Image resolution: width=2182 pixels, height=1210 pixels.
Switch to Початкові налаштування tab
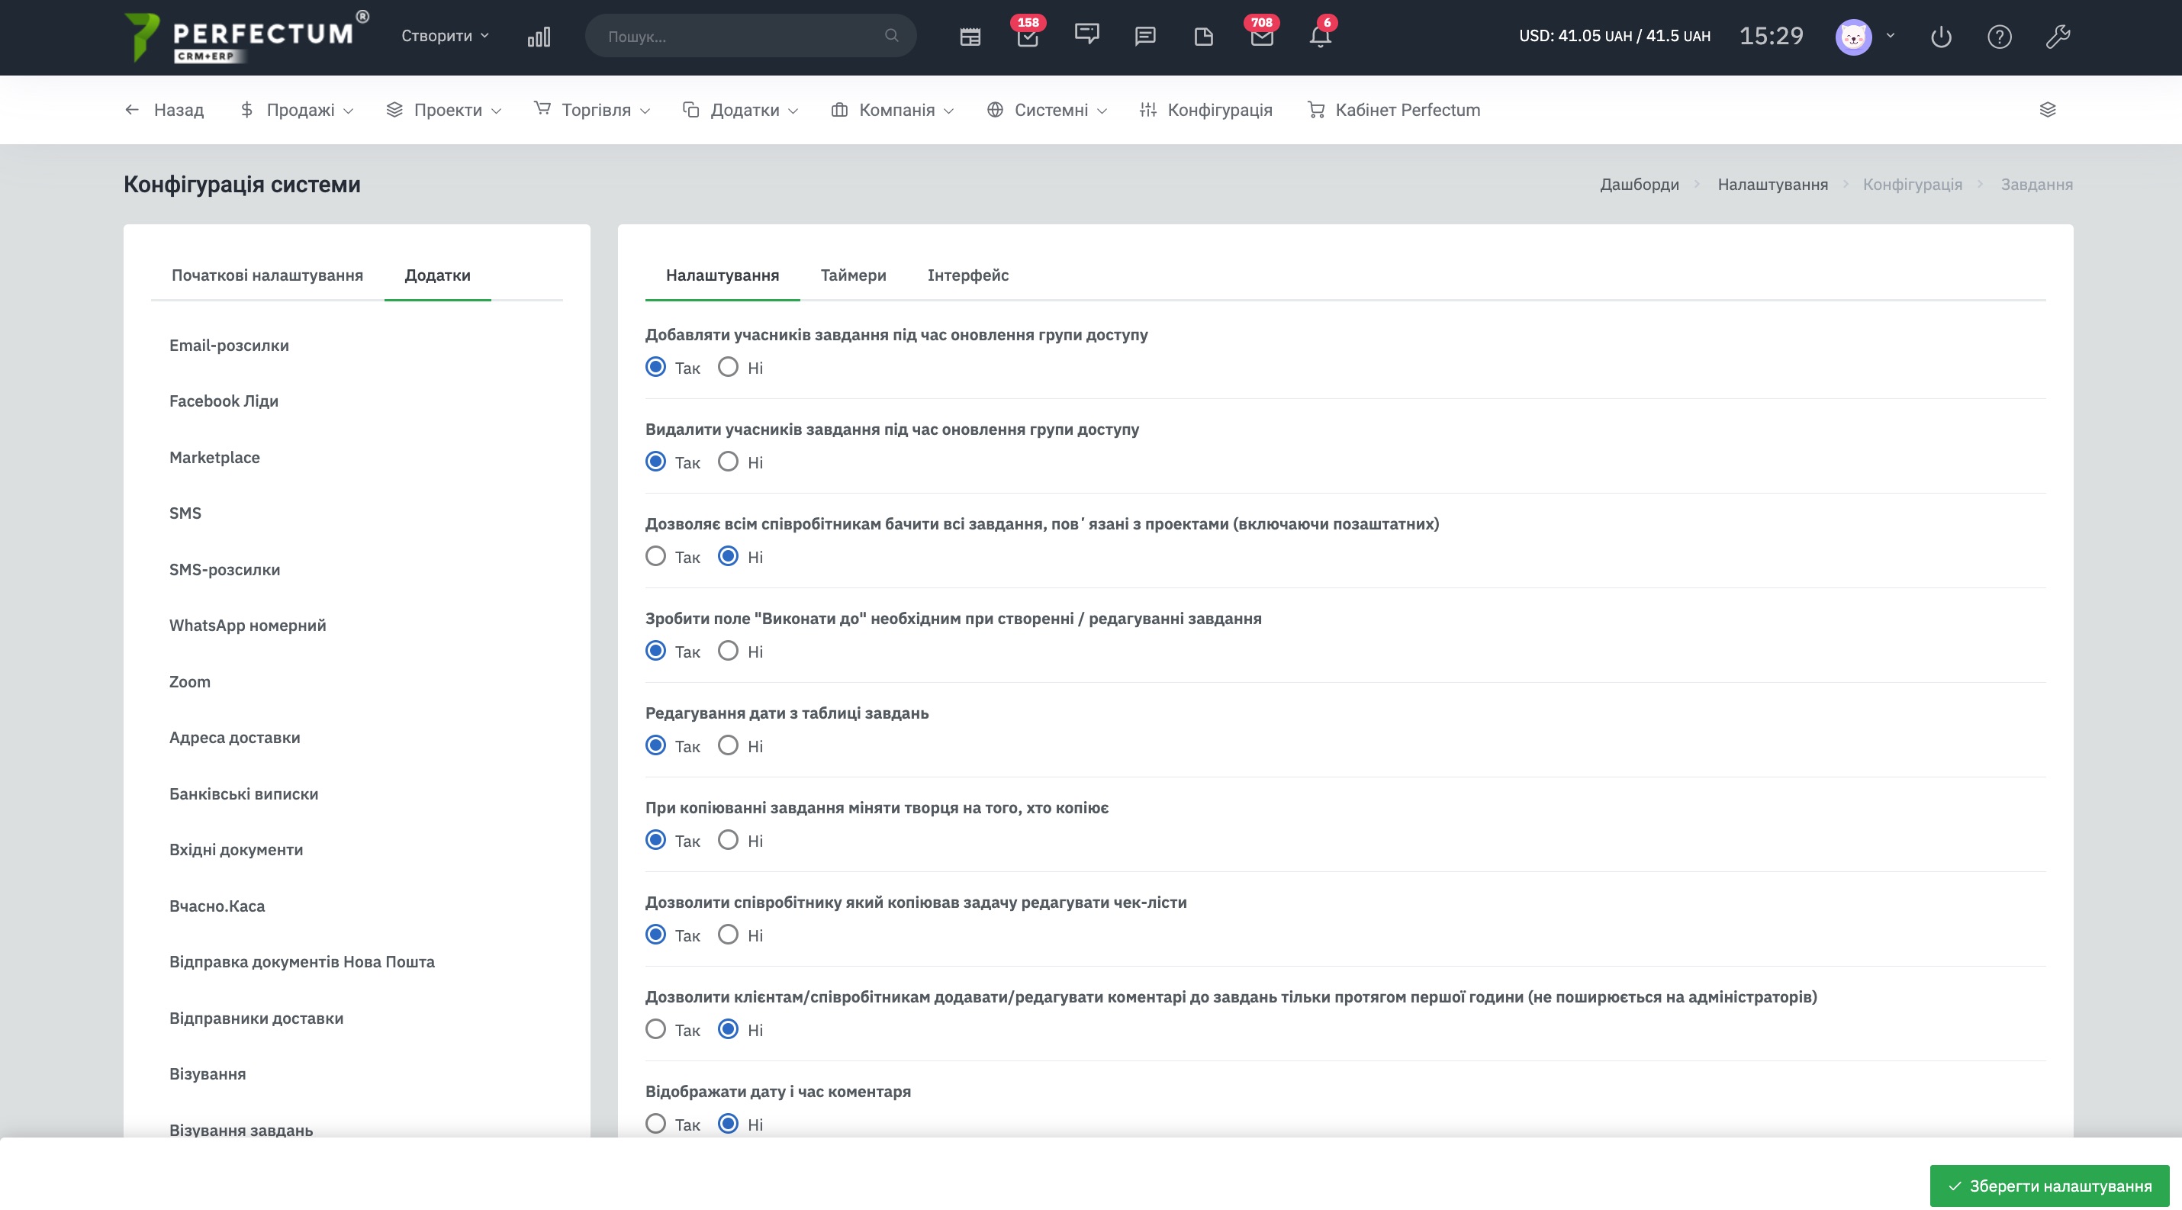pos(268,275)
